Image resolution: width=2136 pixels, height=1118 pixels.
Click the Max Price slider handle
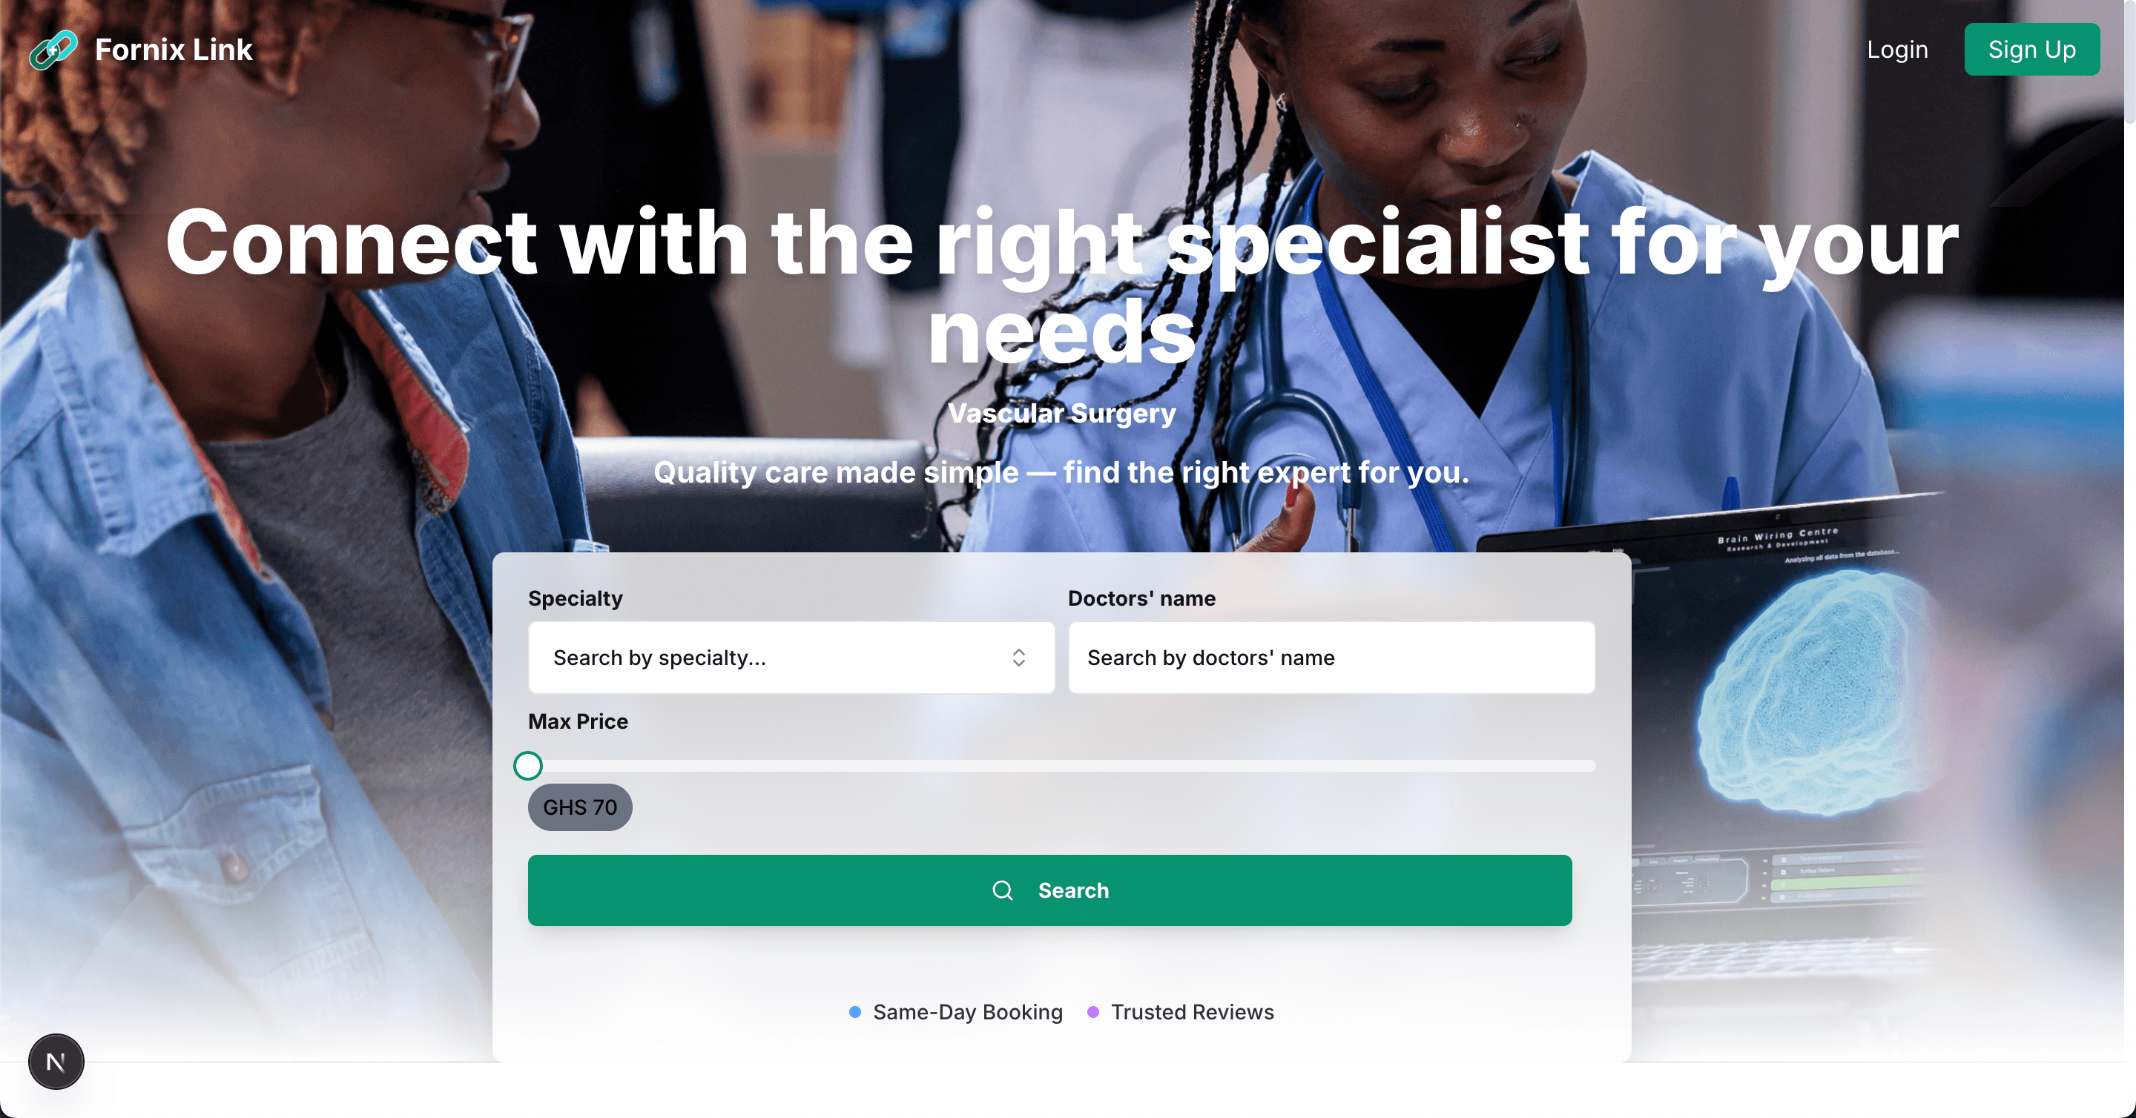528,766
